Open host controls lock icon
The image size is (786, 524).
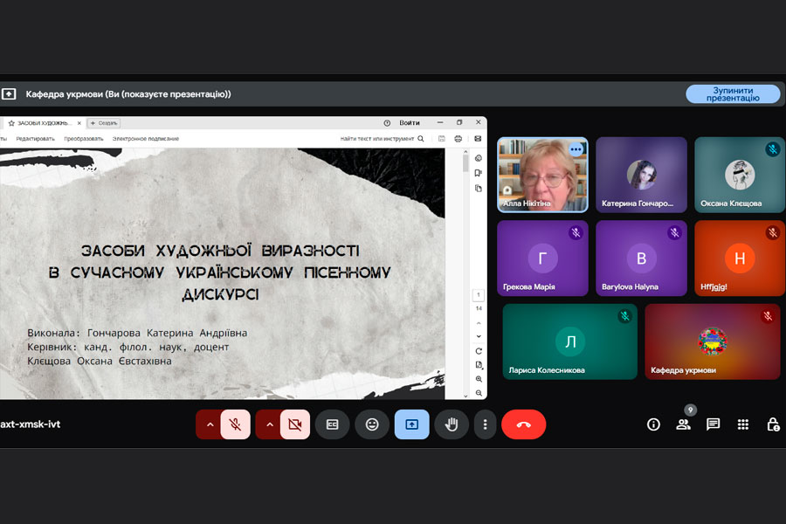773,424
